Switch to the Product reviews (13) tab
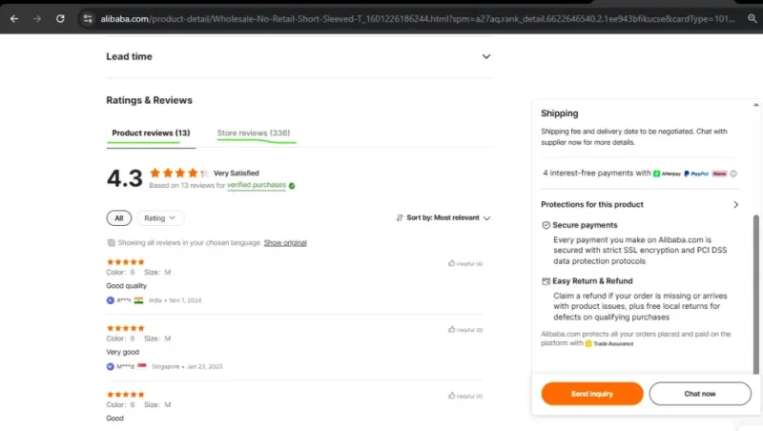Screen dimensions: 763x431 [x=151, y=133]
